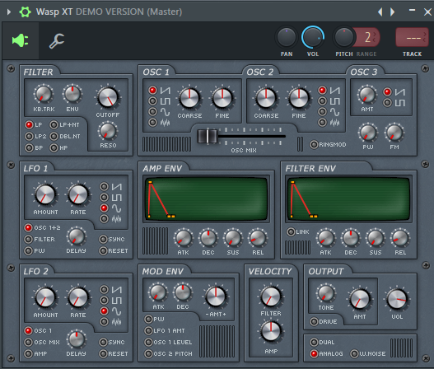Set LFO 1 target to FILTER
434x369 pixels.
(x=28, y=239)
